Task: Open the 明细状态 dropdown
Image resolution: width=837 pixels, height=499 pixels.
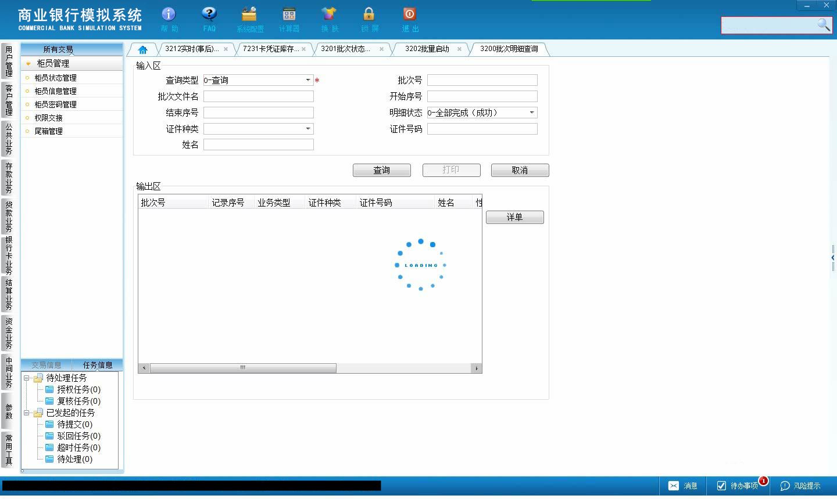Action: 532,113
